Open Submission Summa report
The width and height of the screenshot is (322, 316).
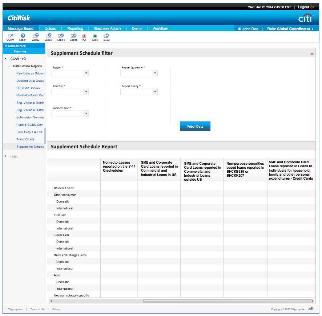tap(30, 117)
